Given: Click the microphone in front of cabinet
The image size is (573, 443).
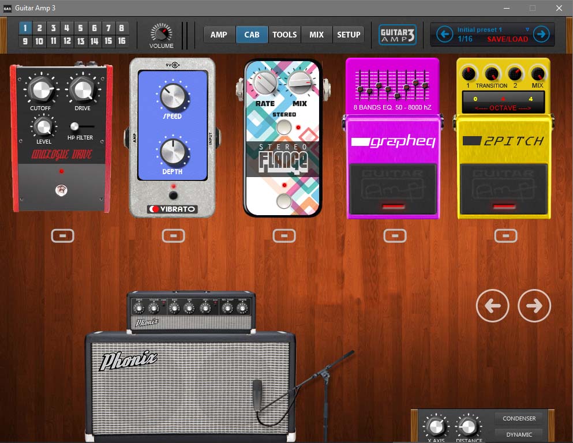Looking at the screenshot, I should click(x=257, y=395).
